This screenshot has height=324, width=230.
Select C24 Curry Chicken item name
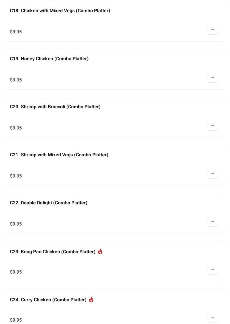[x=48, y=300]
